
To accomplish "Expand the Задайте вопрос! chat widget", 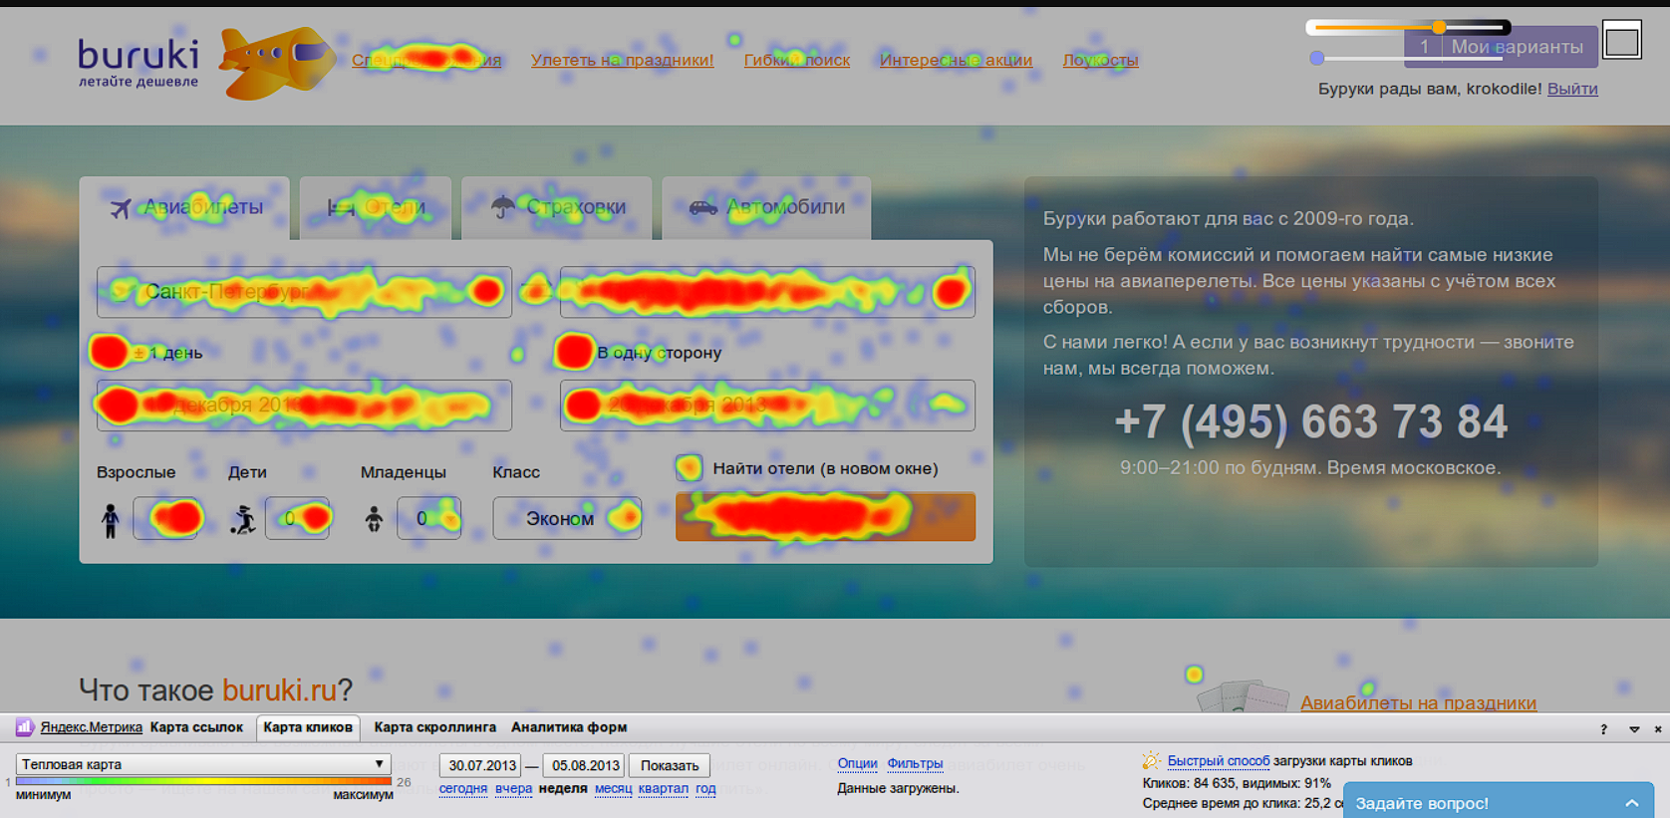I will click(1630, 803).
